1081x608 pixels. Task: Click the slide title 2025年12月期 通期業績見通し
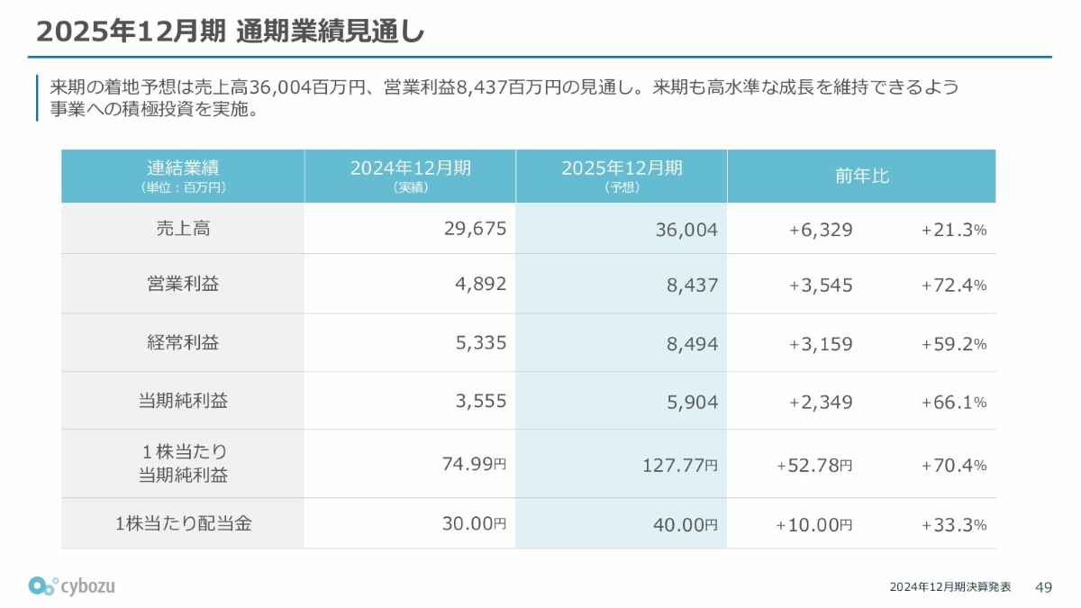(230, 32)
